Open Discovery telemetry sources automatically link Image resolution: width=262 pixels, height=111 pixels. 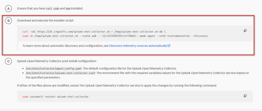coord(138,46)
